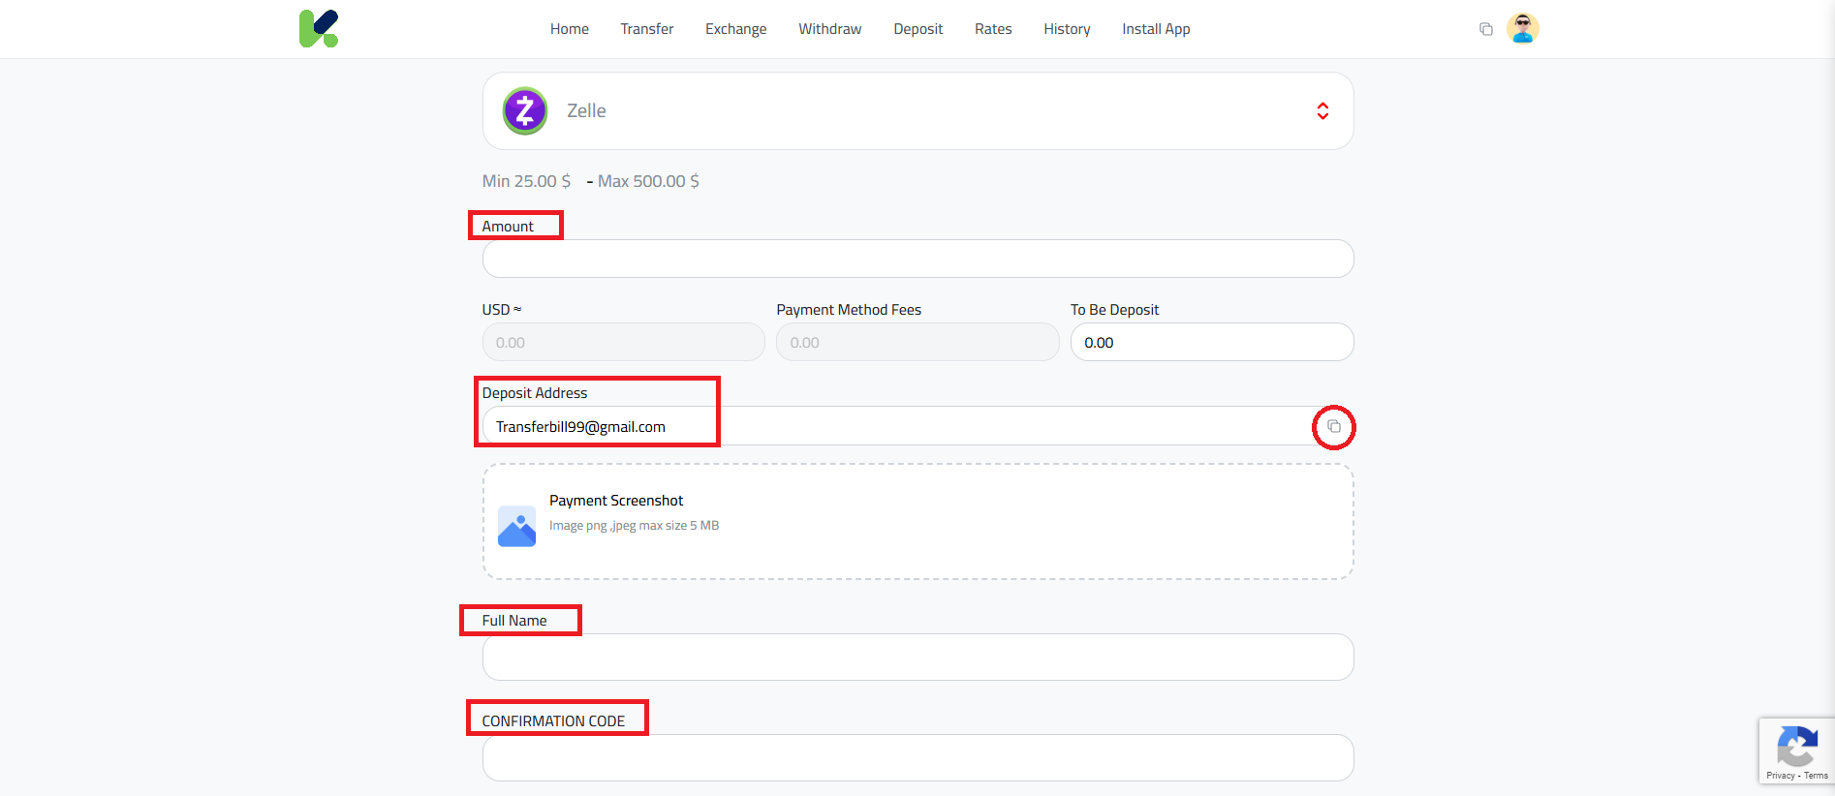Viewport: 1835px width, 796px height.
Task: Click the "Max 500.00 $" text
Action: pos(648,181)
